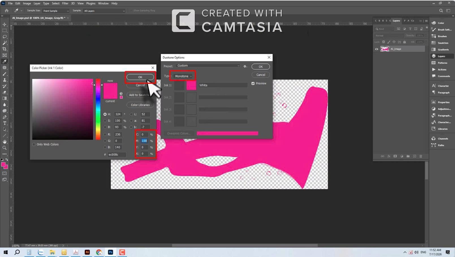This screenshot has width=455, height=257.
Task: Enable Only Web Colors checkbox
Action: [34, 144]
